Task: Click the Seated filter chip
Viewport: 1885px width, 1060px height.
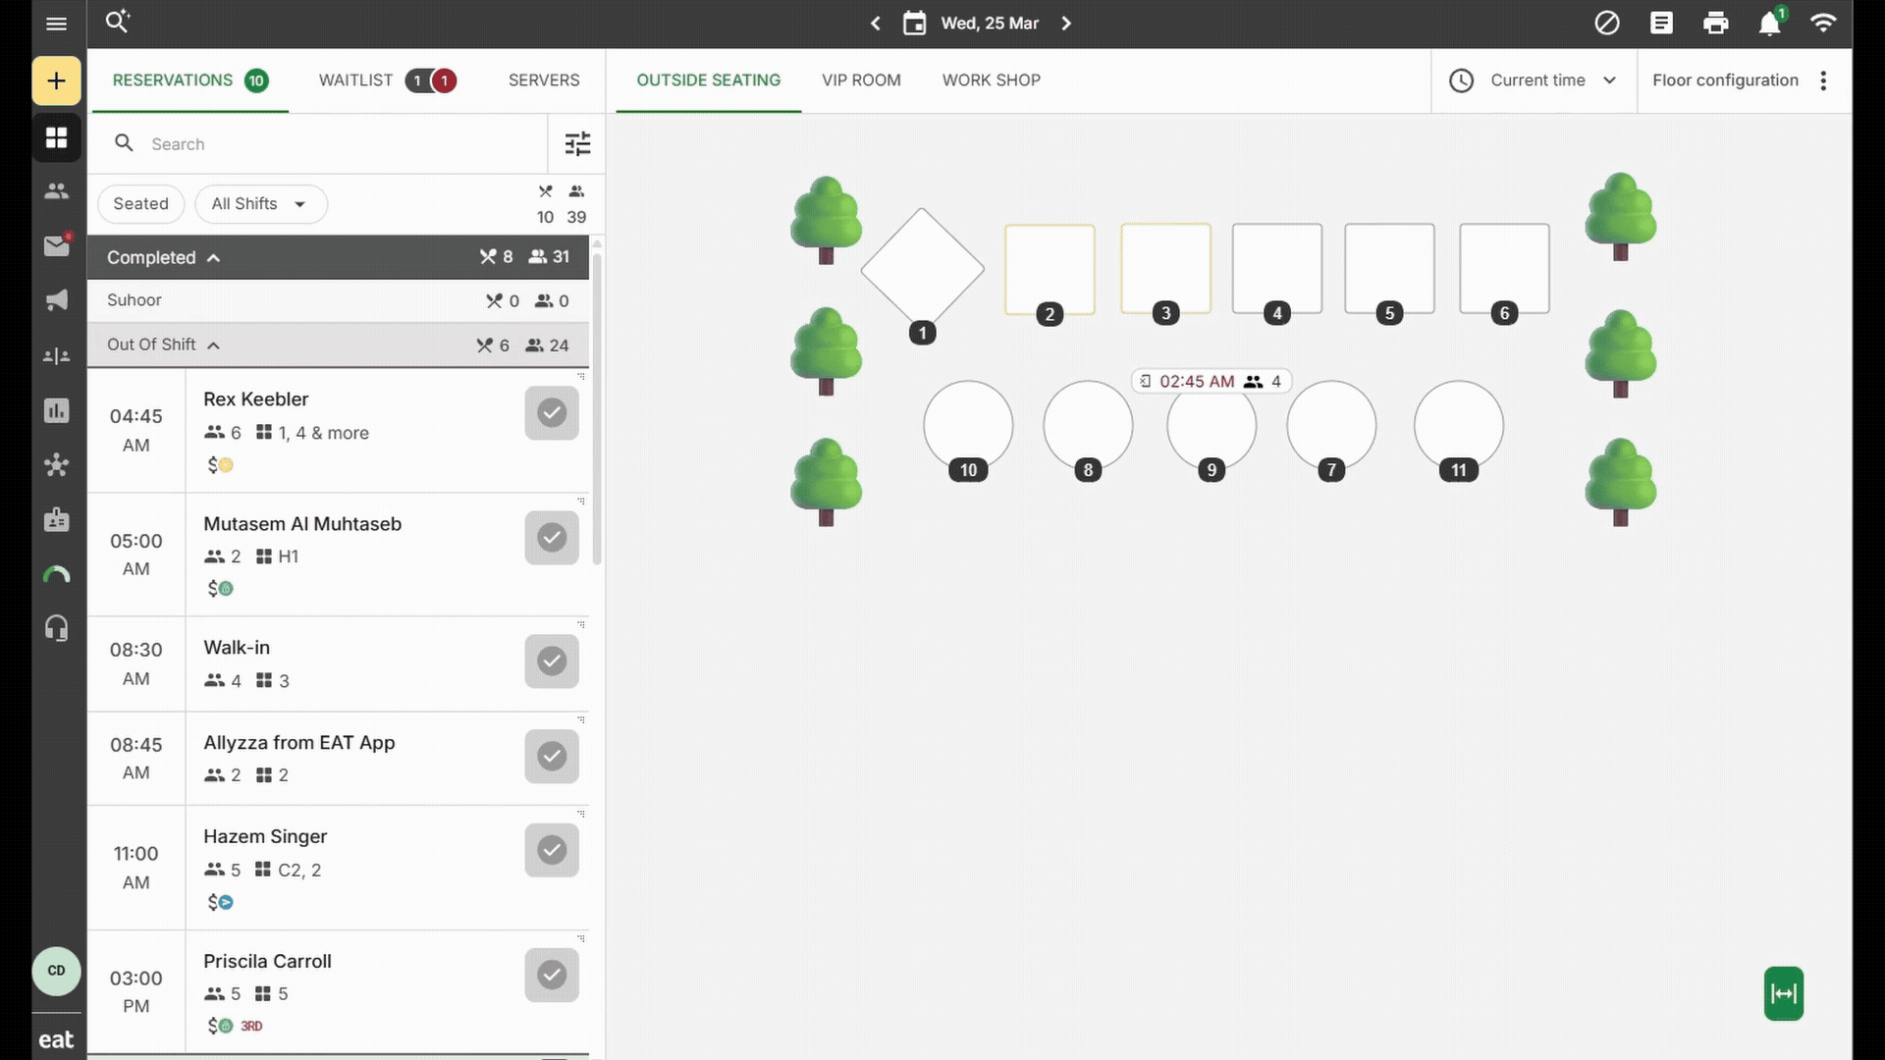Action: click(140, 204)
